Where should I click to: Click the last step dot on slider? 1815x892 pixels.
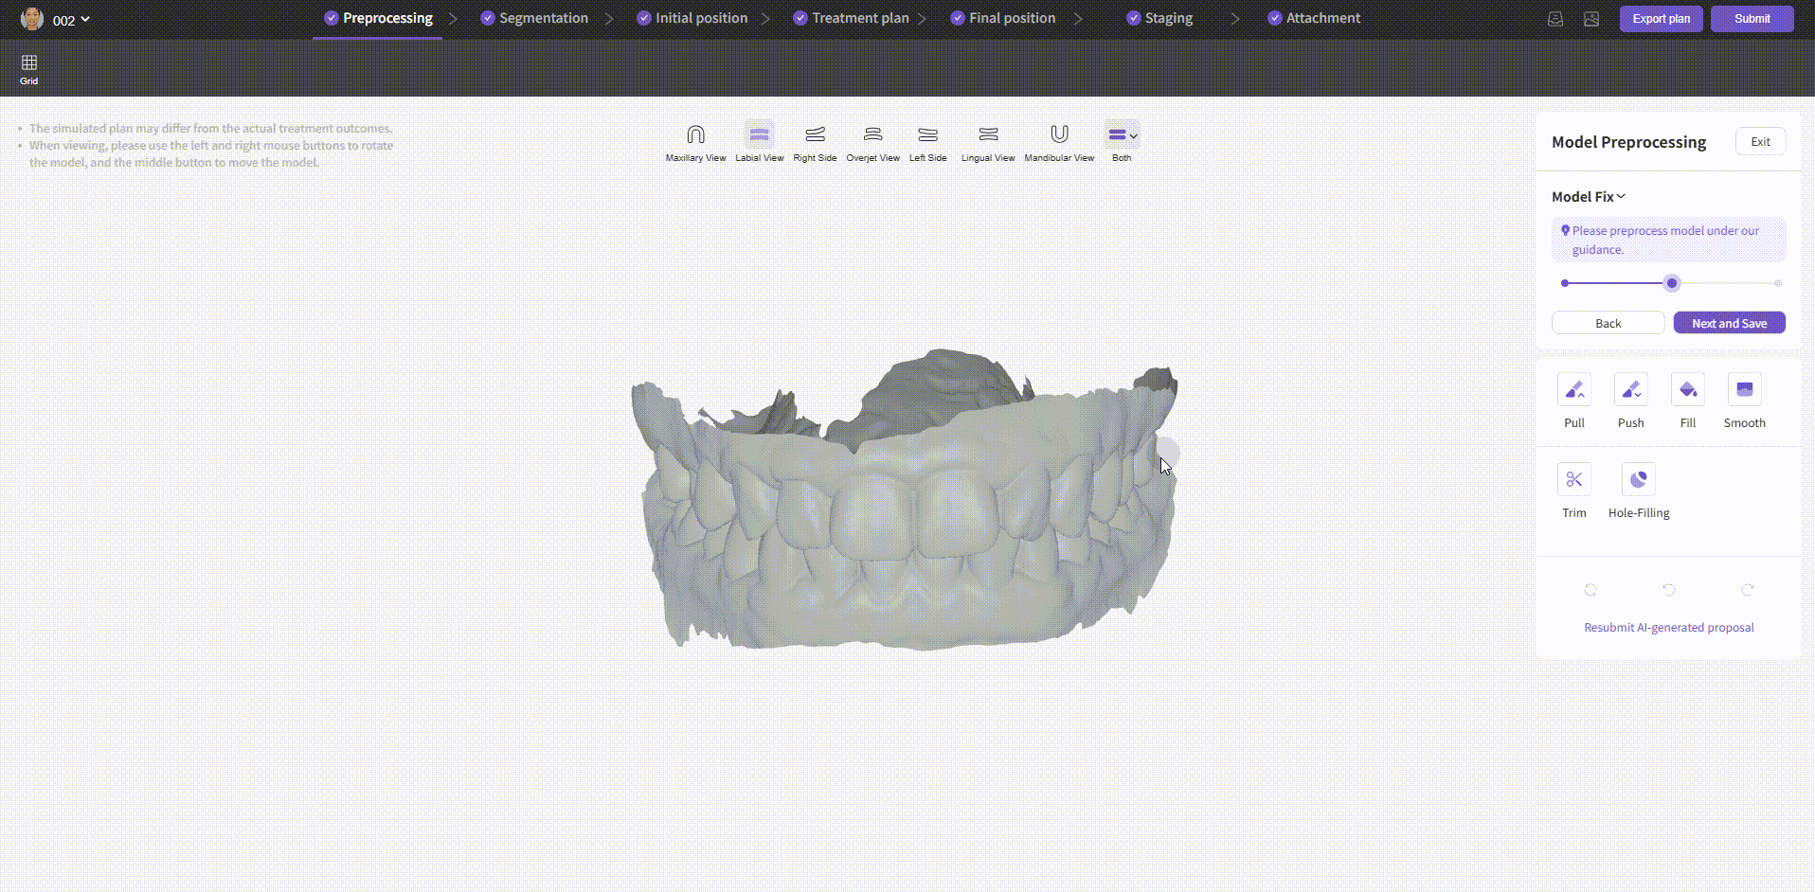1778,283
